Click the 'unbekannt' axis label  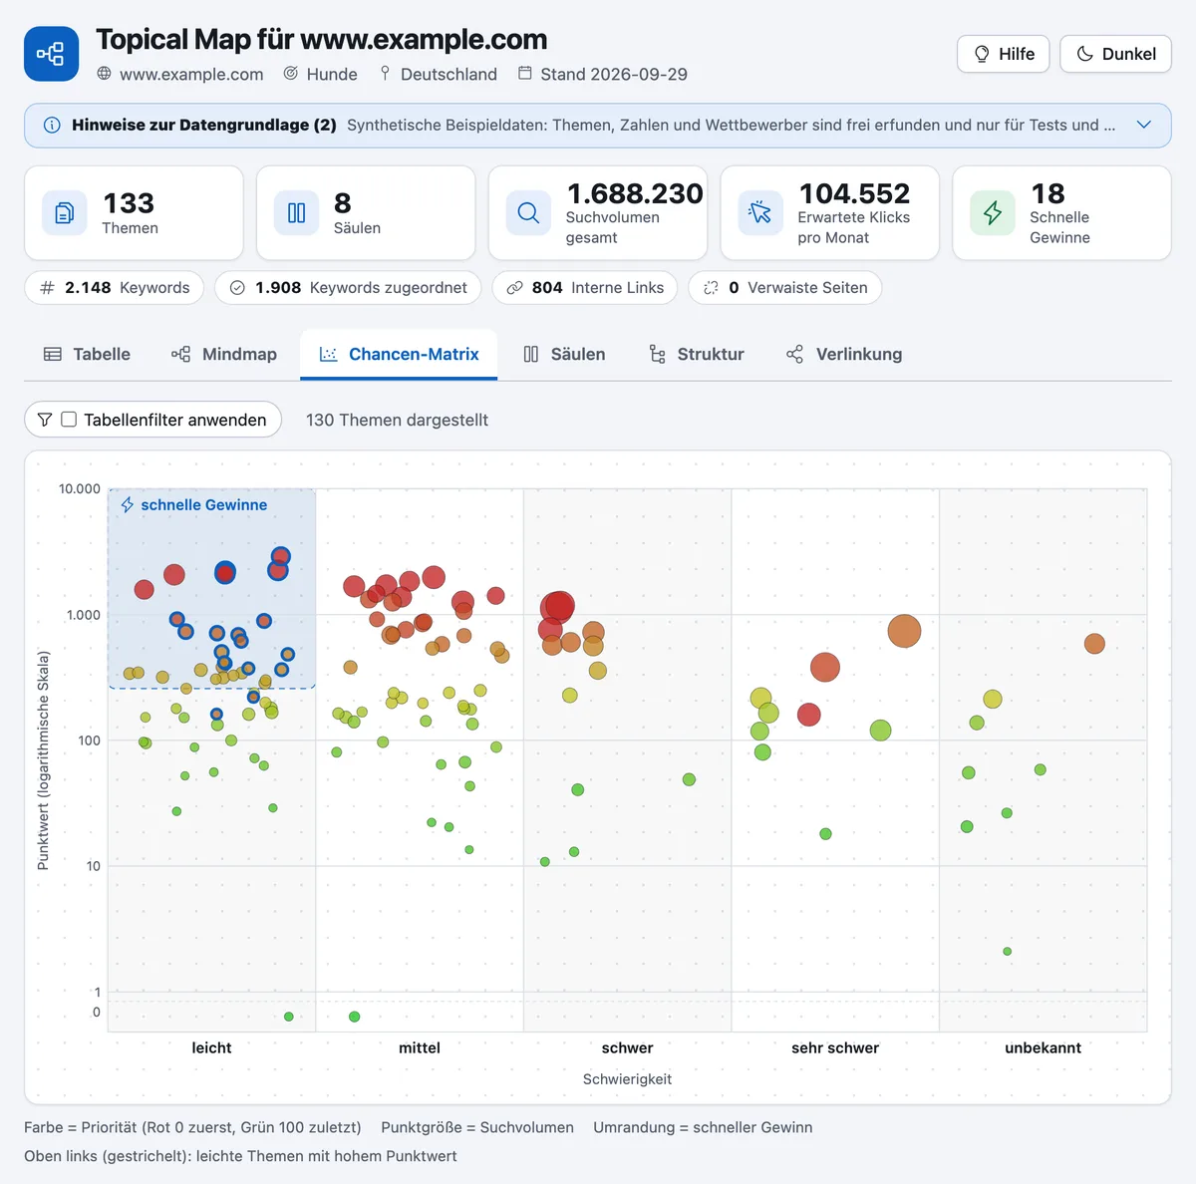pyautogui.click(x=1043, y=1047)
